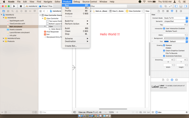Image resolution: width=189 pixels, height=118 pixels.
Task: Open the Test navigator diamond icon
Action: (x=21, y=11)
